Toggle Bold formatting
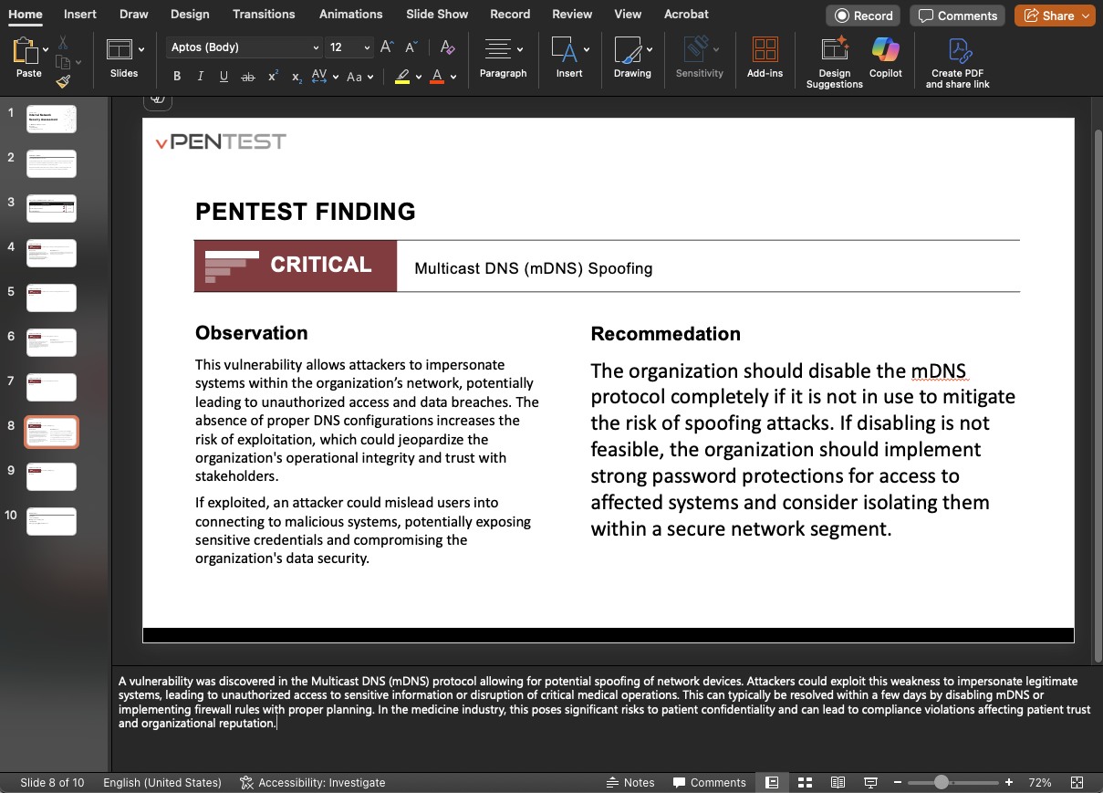Screen dimensions: 1103x793 [x=177, y=77]
